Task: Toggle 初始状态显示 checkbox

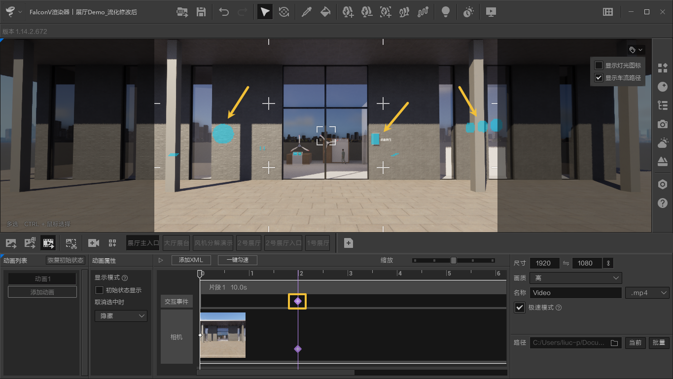Action: click(x=99, y=290)
